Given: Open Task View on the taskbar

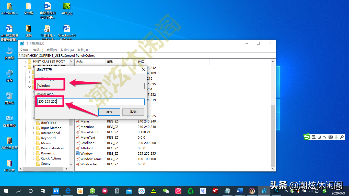Looking at the screenshot, I should click(x=43, y=191).
